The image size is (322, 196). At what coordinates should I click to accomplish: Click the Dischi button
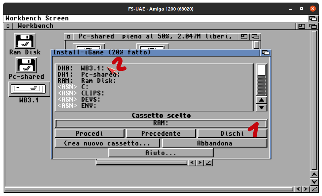(232, 133)
